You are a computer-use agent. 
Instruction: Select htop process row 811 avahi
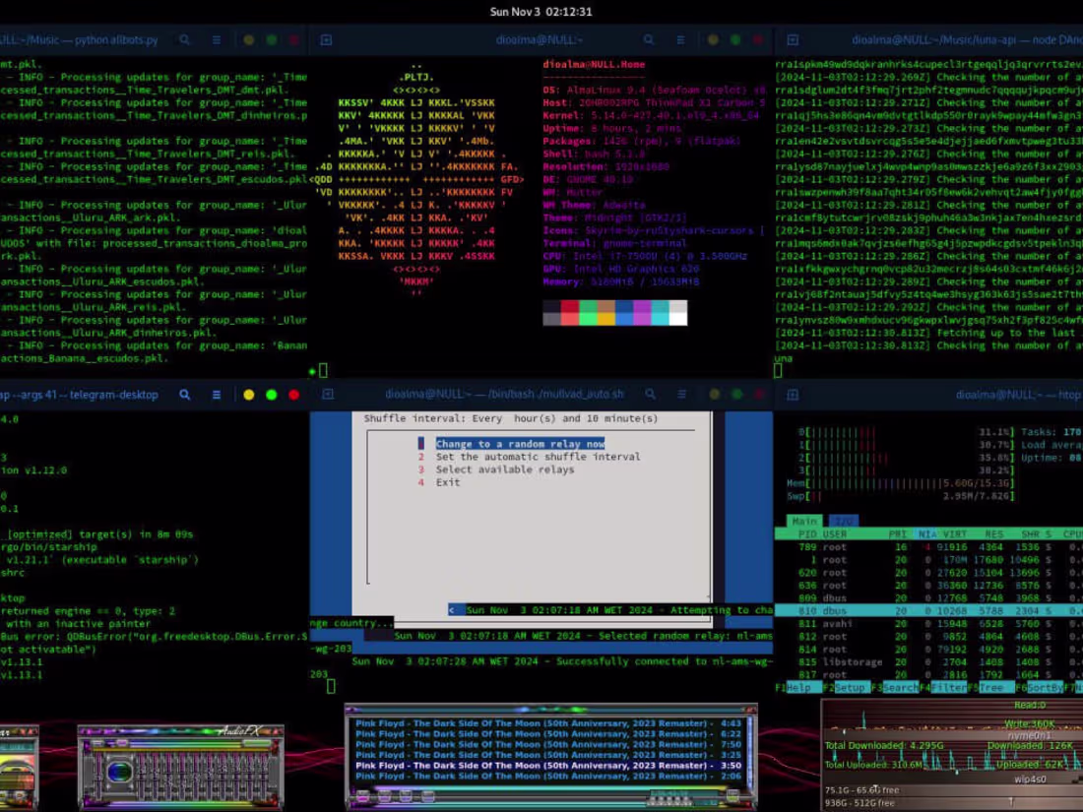(x=928, y=623)
